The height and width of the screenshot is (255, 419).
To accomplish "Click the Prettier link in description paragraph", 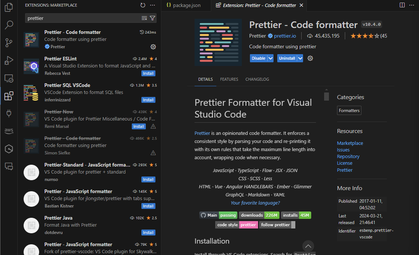I will [x=202, y=133].
